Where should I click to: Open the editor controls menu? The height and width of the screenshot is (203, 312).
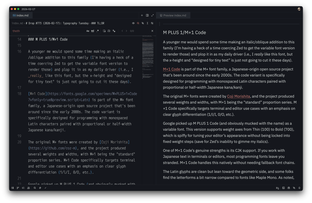tap(152, 23)
